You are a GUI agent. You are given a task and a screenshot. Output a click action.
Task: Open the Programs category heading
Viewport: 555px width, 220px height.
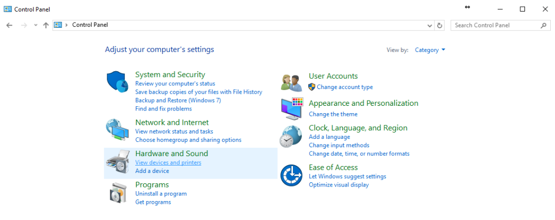pos(152,185)
